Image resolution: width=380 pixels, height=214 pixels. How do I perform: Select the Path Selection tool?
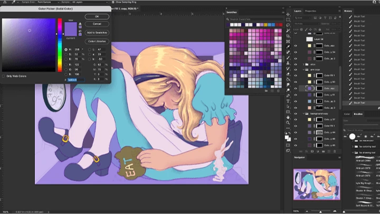[288, 106]
